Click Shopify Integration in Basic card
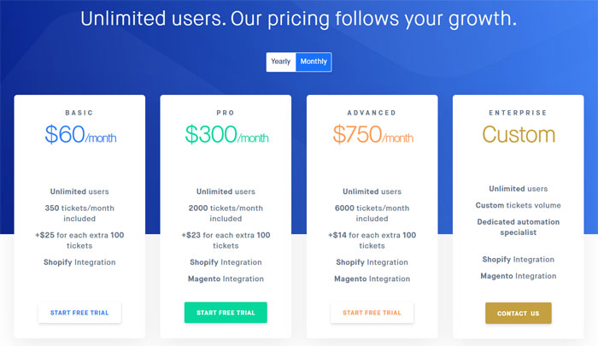Screen dimensions: 598x346 tap(79, 262)
